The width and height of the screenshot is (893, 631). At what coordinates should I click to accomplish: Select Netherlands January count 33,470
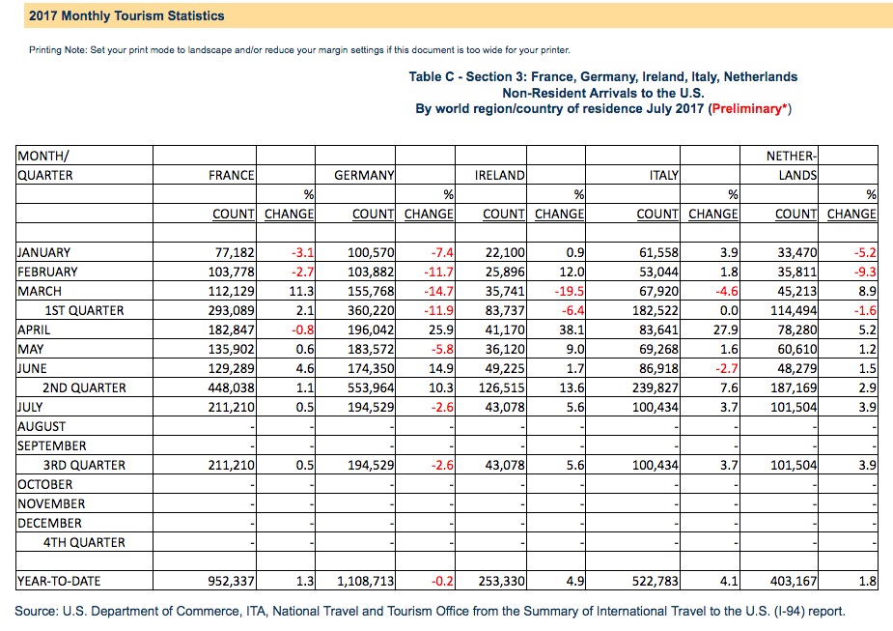tap(797, 252)
